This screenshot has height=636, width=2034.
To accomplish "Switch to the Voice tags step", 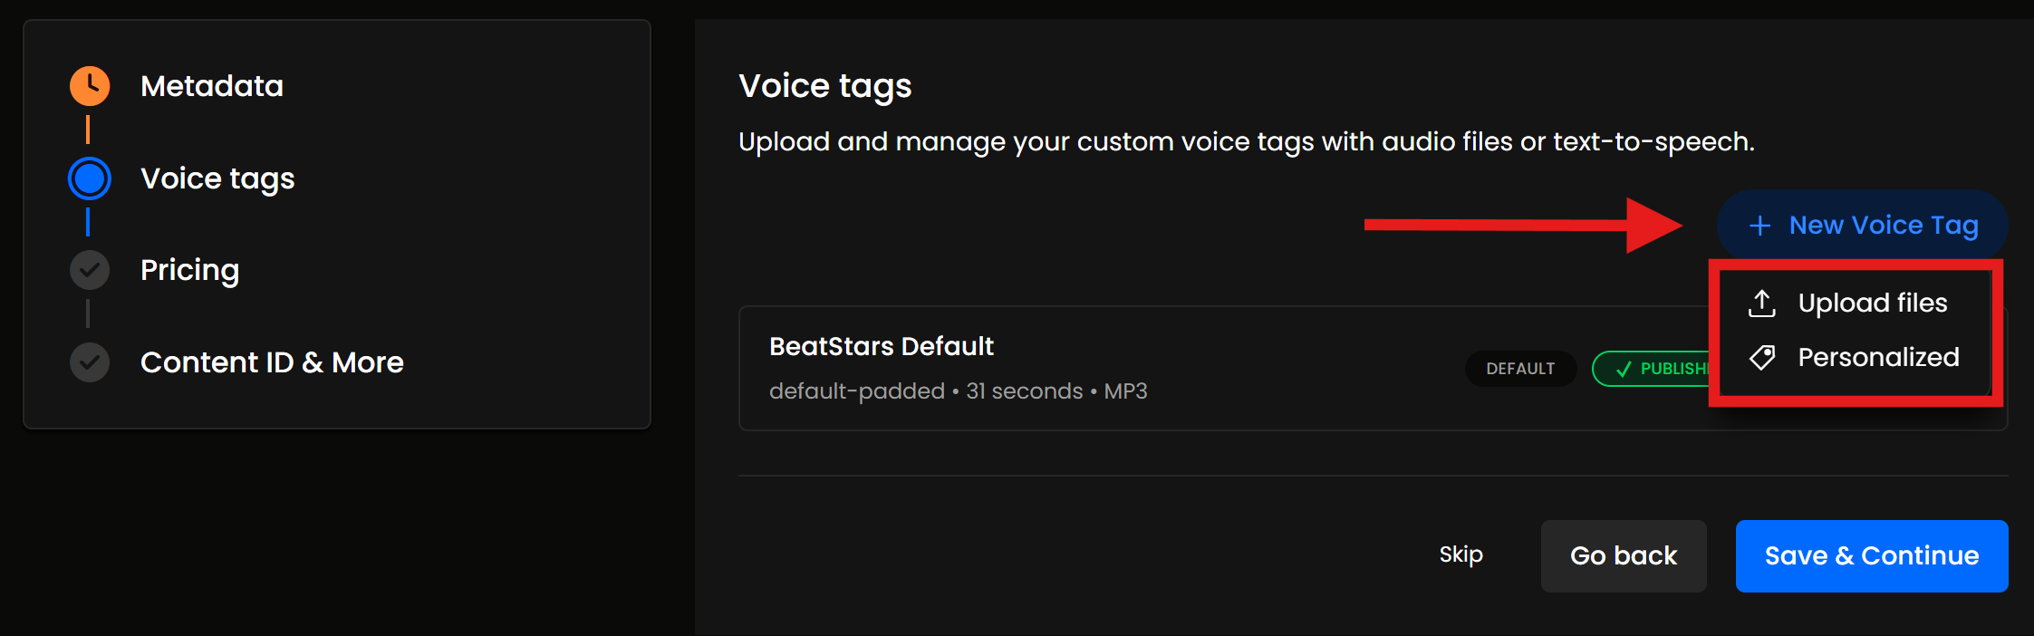I will tap(217, 178).
